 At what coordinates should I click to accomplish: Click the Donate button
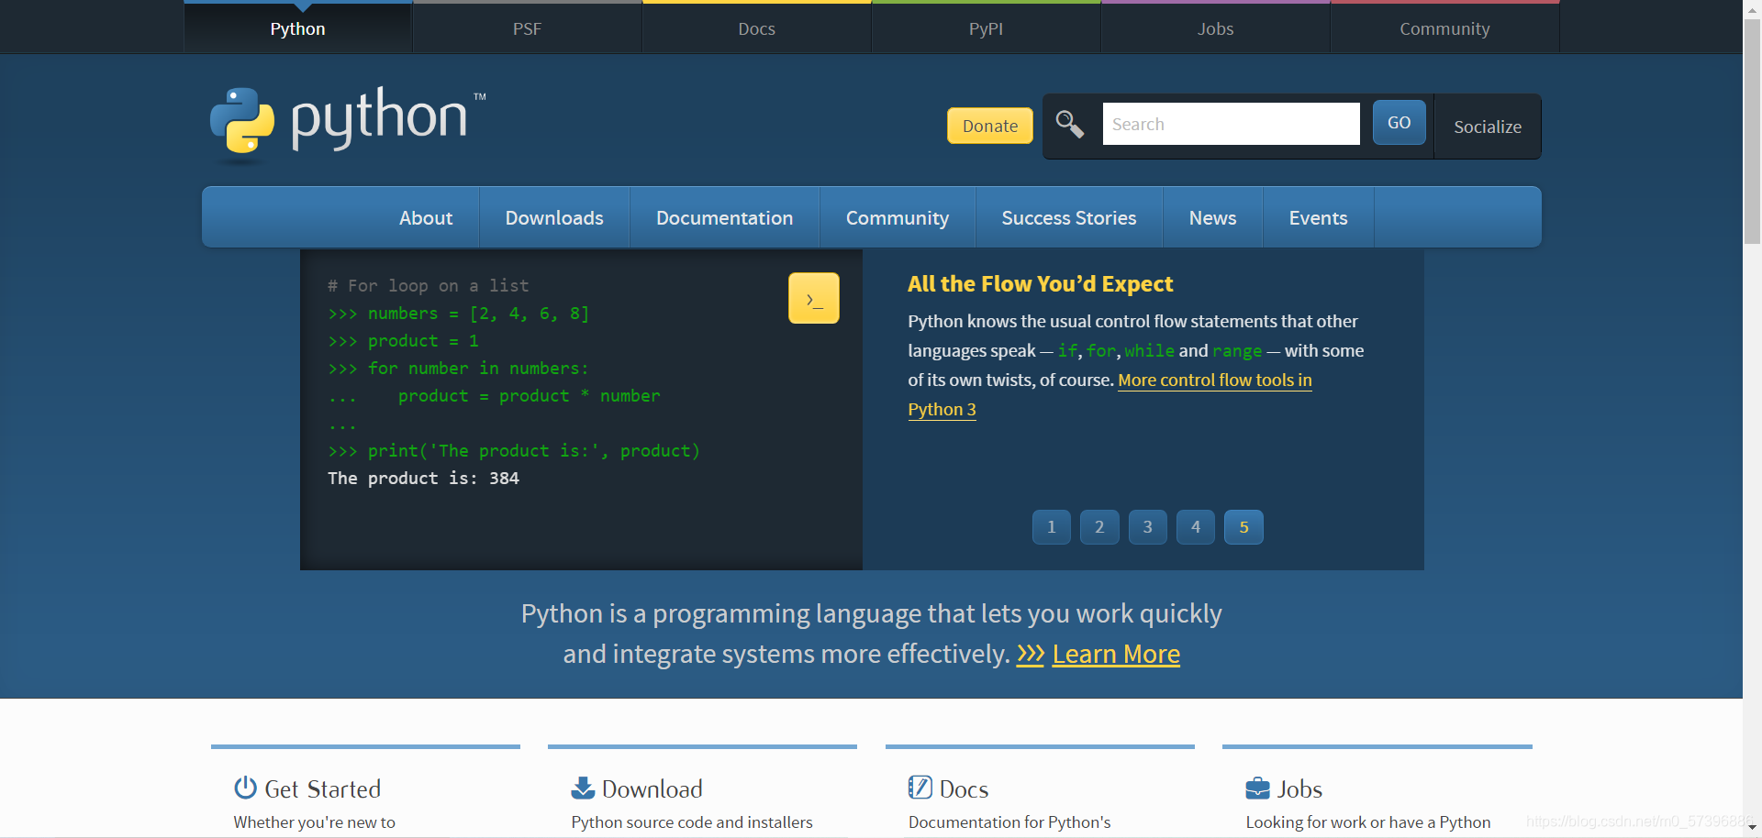click(990, 126)
